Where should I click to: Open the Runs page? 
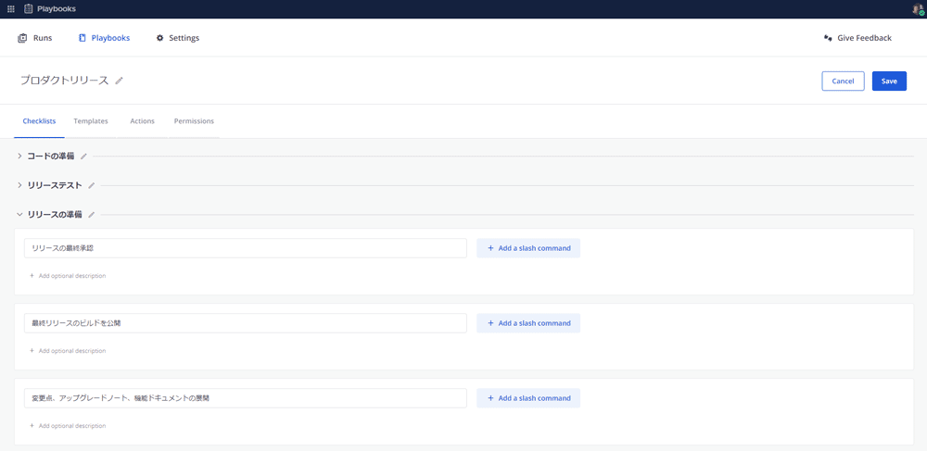pyautogui.click(x=35, y=38)
